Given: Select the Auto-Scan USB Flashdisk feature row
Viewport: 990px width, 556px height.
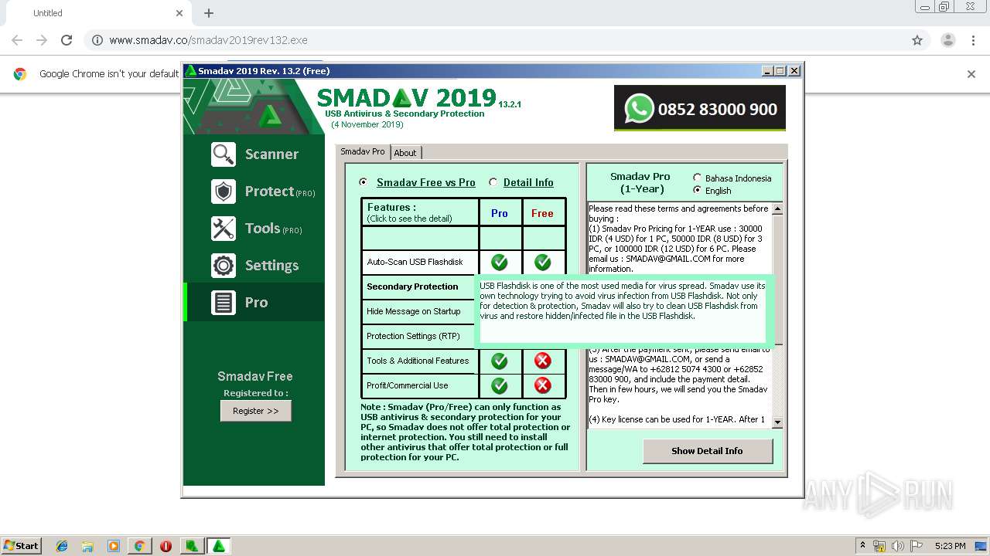Looking at the screenshot, I should click(x=420, y=262).
